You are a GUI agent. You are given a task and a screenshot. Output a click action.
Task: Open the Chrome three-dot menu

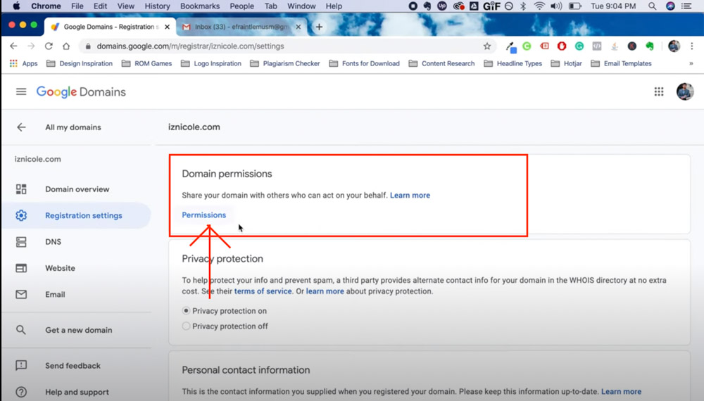[x=692, y=46]
